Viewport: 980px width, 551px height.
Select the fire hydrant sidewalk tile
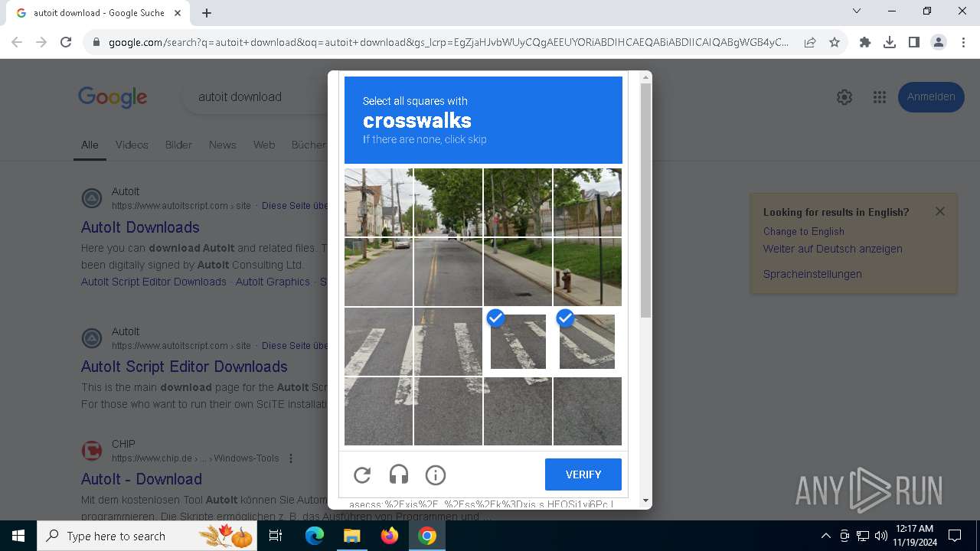[587, 272]
